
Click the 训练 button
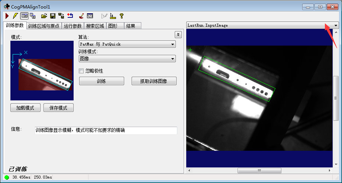pyautogui.click(x=101, y=81)
